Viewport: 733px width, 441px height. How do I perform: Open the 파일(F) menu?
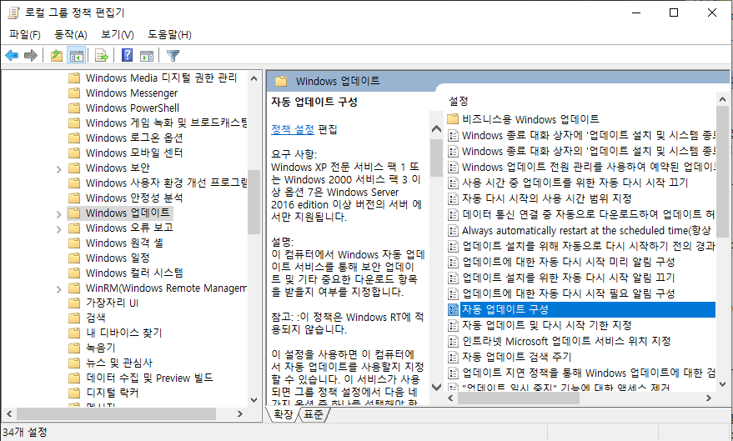click(25, 34)
